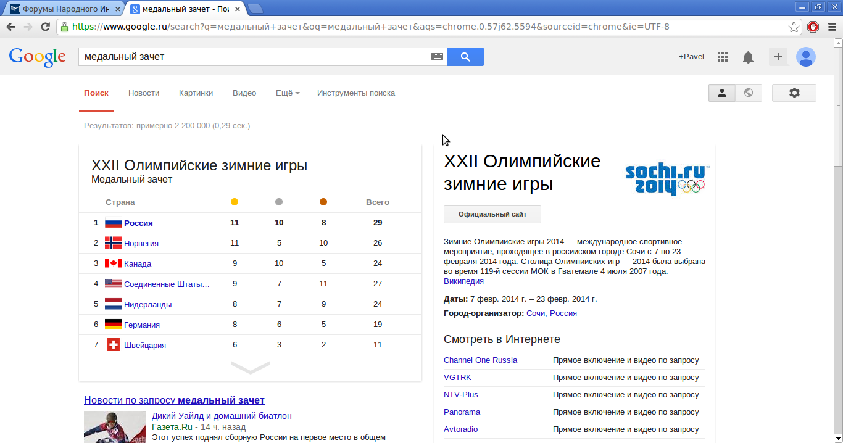Reload the current page

click(45, 27)
